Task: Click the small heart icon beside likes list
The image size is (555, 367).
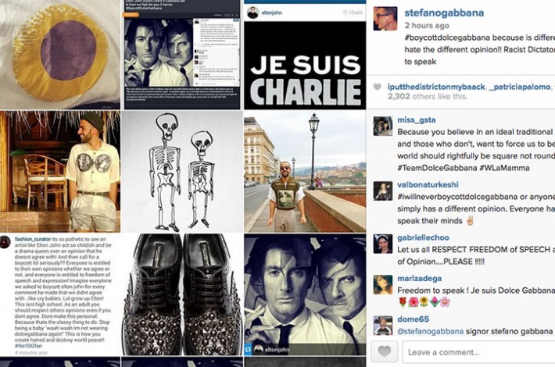Action: 378,87
